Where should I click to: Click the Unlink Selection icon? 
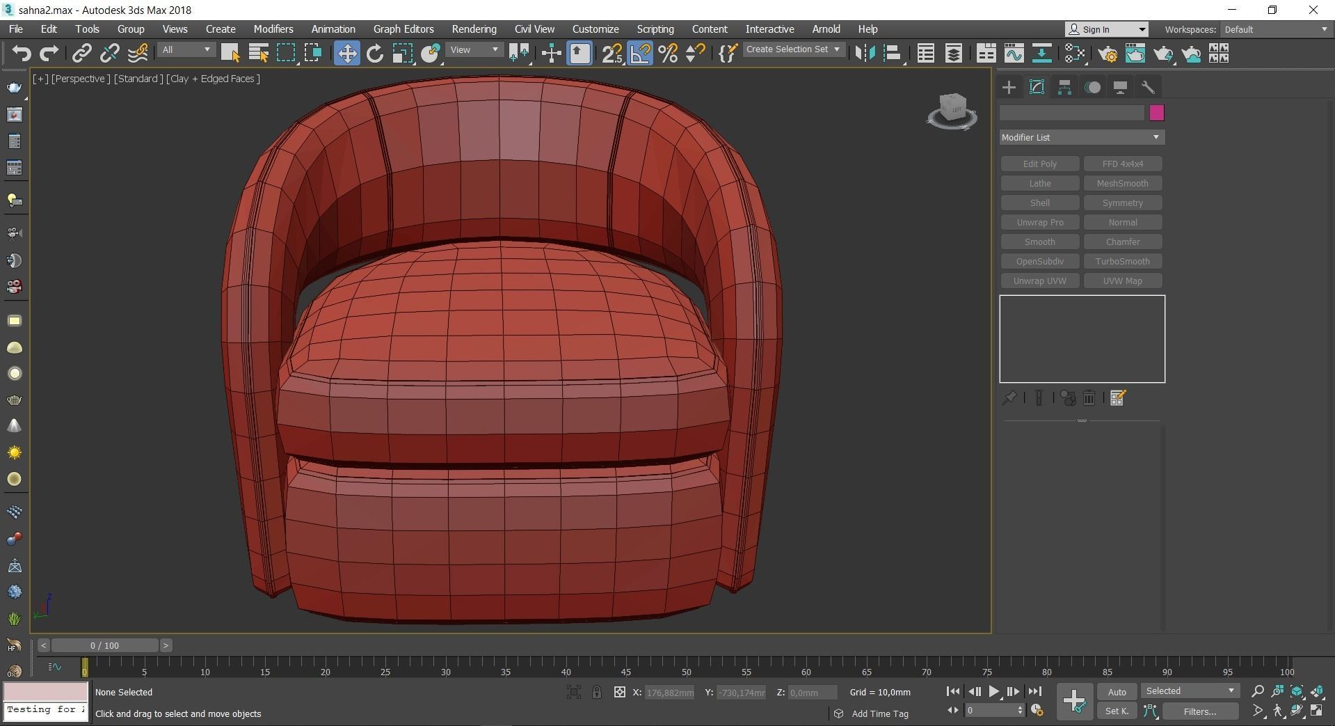click(109, 53)
